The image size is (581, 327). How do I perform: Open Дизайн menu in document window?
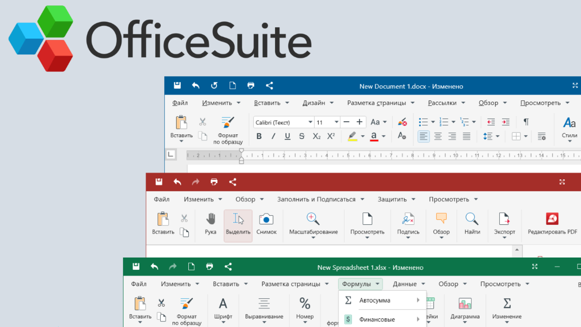click(x=318, y=103)
